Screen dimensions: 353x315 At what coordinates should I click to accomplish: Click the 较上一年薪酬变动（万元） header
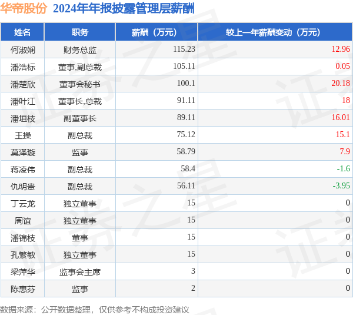point(275,32)
